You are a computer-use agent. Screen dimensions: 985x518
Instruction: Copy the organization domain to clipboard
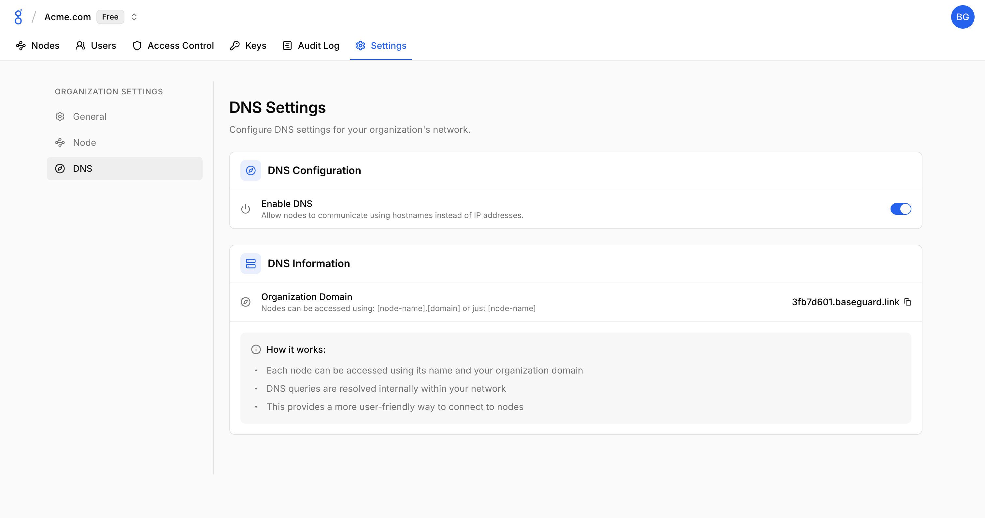click(907, 302)
